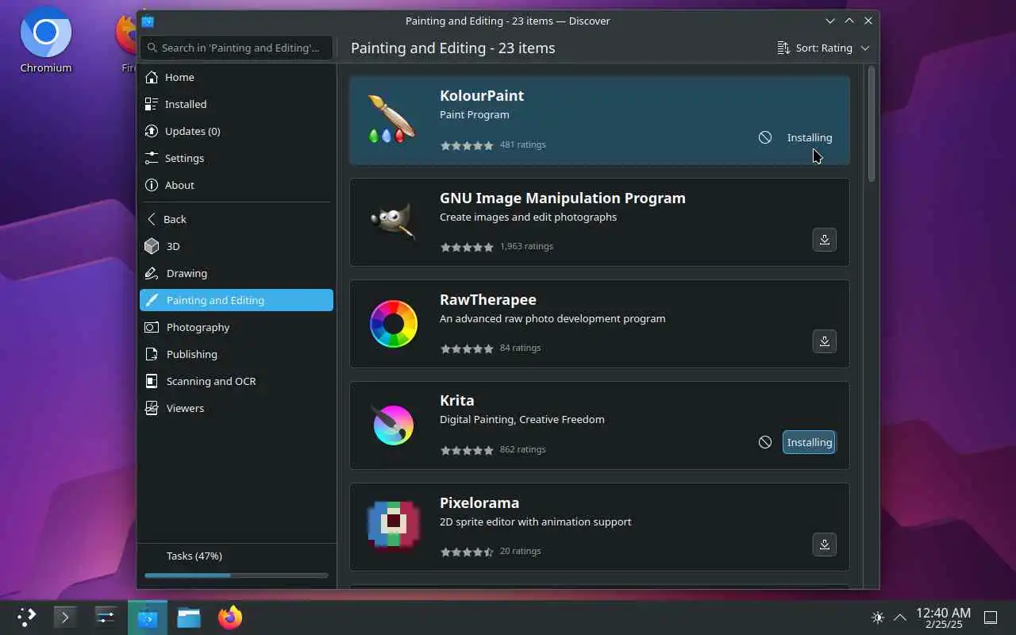Click RawTherapee 84 ratings text
Screen dimensions: 1016x635
click(x=520, y=348)
